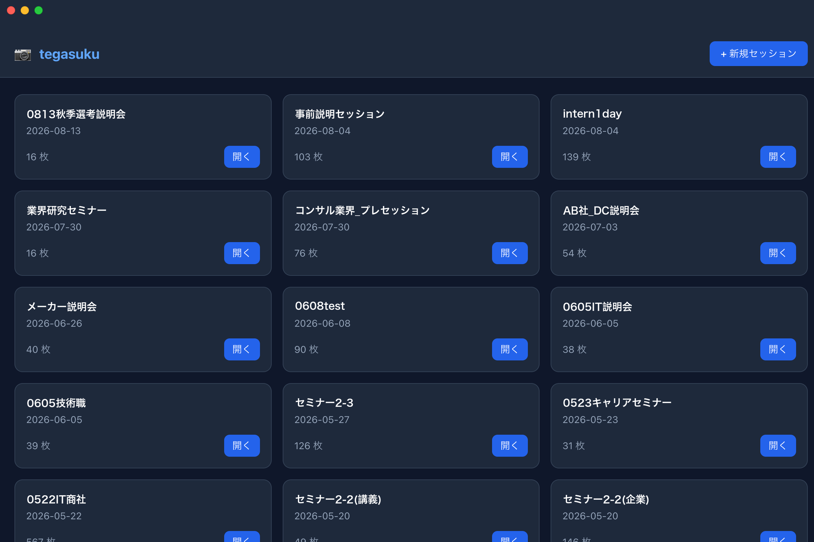The height and width of the screenshot is (542, 814).
Task: Open the コンサル業界_プレセッション session
Action: click(510, 253)
